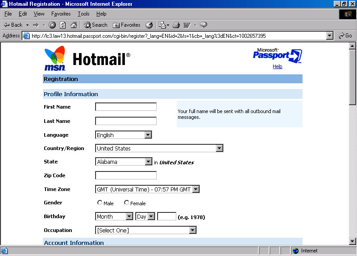The width and height of the screenshot is (357, 256).
Task: Open the View menu
Action: pos(39,14)
